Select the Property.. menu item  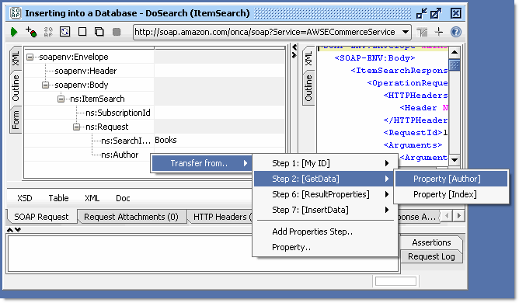click(325, 247)
